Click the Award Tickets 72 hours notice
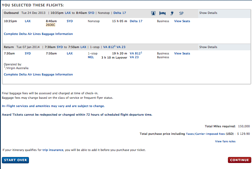The image size is (252, 169). click(77, 115)
